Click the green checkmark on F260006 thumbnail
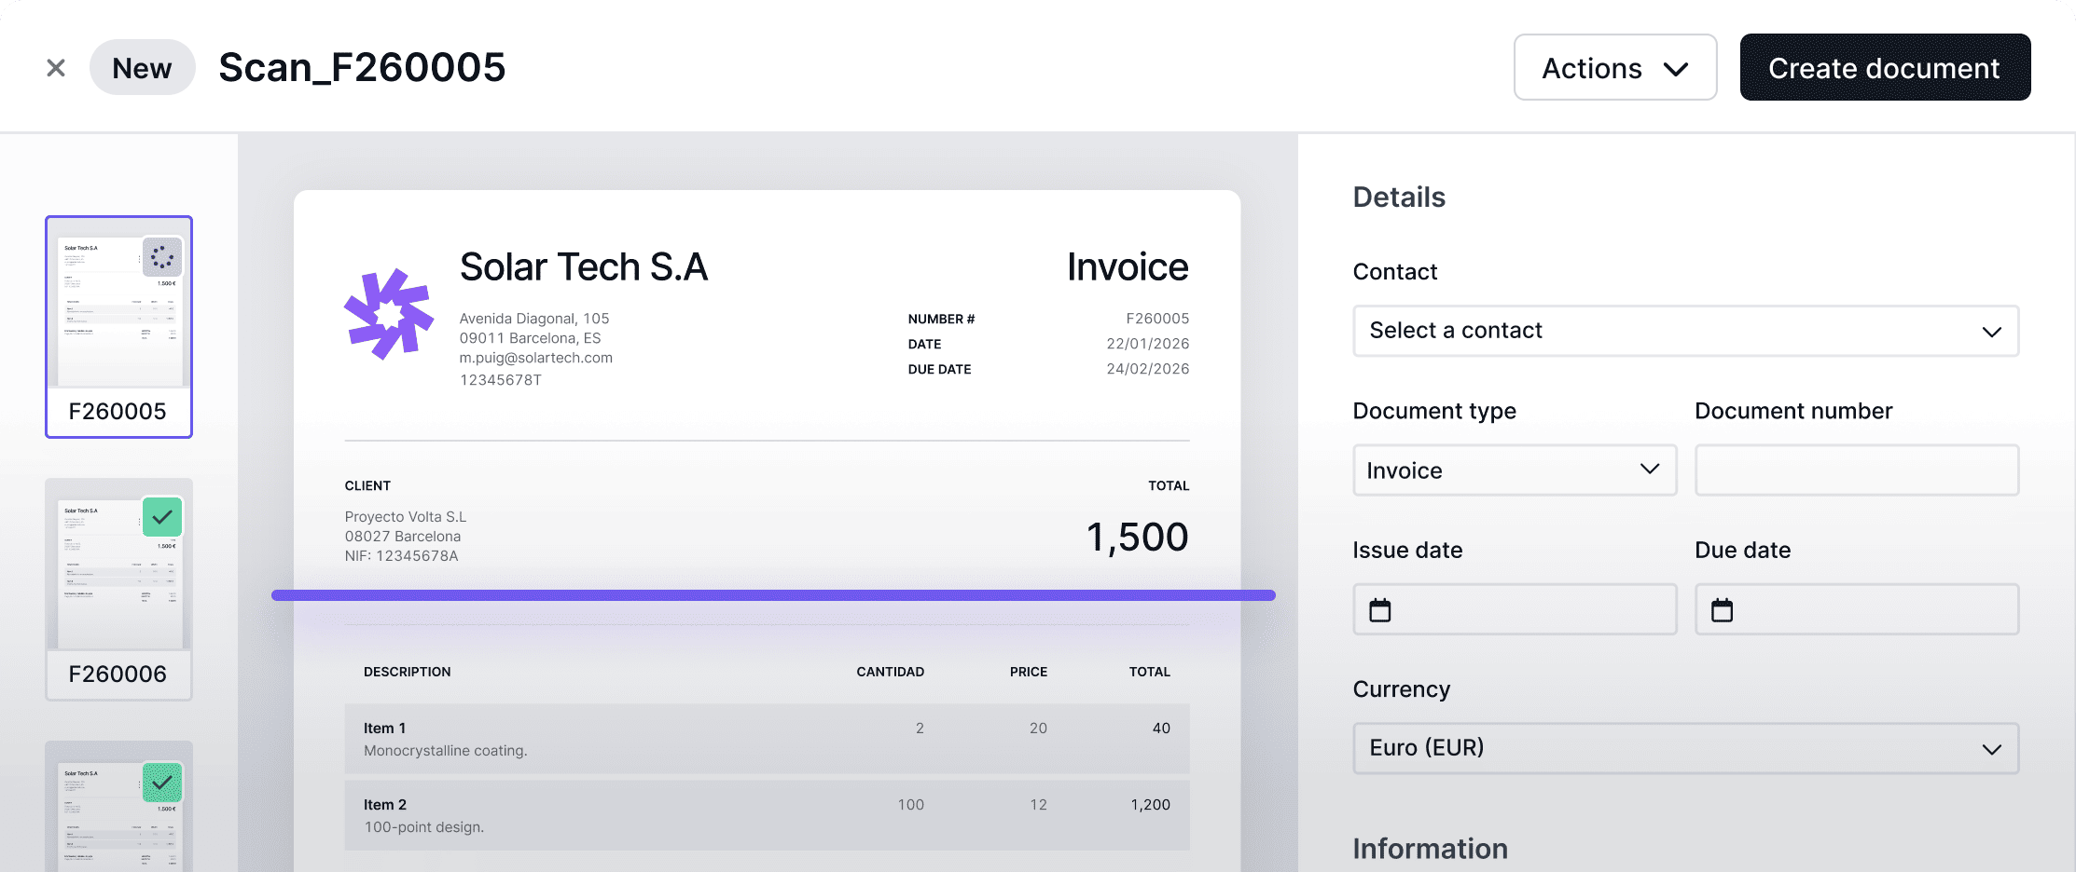 pos(162,517)
